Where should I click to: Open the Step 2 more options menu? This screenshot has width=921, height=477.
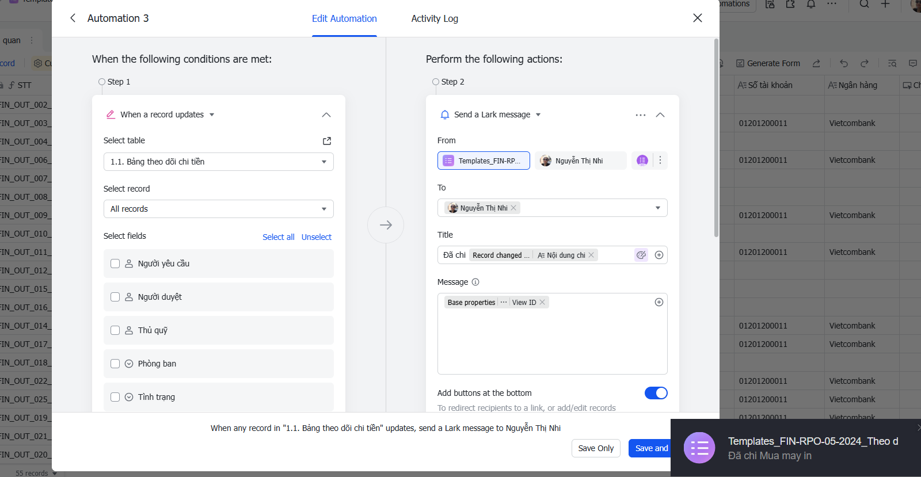click(641, 115)
